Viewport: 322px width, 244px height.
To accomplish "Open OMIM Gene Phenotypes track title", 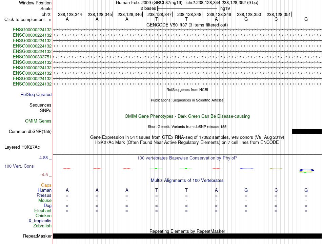I will click(x=187, y=116).
